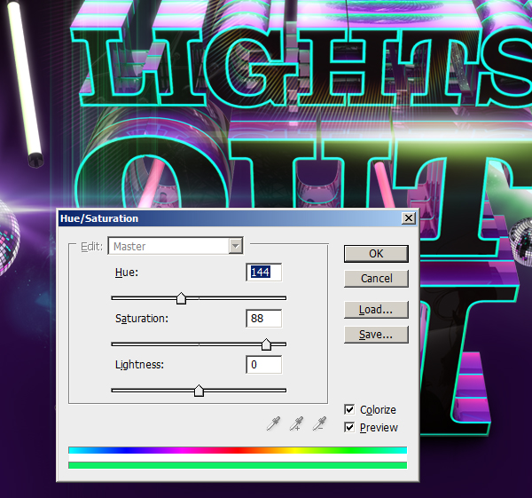Click the Hue slider handle
532x498 pixels.
pos(181,298)
